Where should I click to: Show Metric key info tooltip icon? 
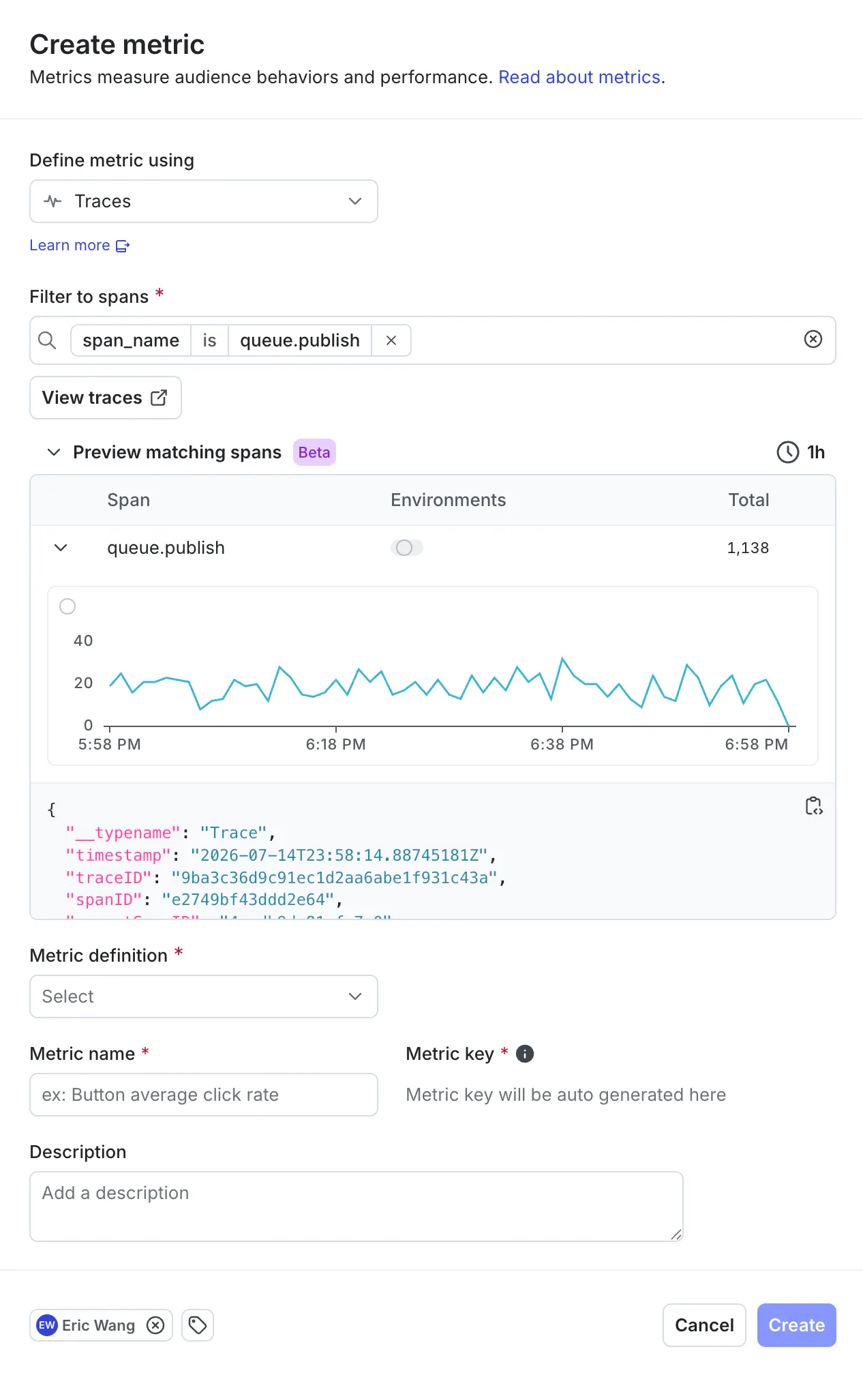pos(525,1054)
